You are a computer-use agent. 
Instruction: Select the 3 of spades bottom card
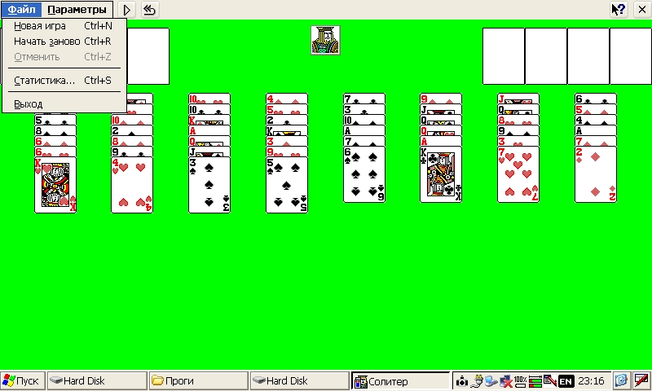pos(209,185)
